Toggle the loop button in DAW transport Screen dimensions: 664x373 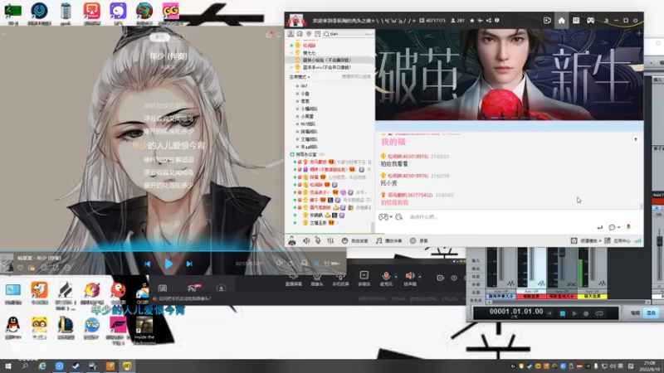[x=599, y=313]
